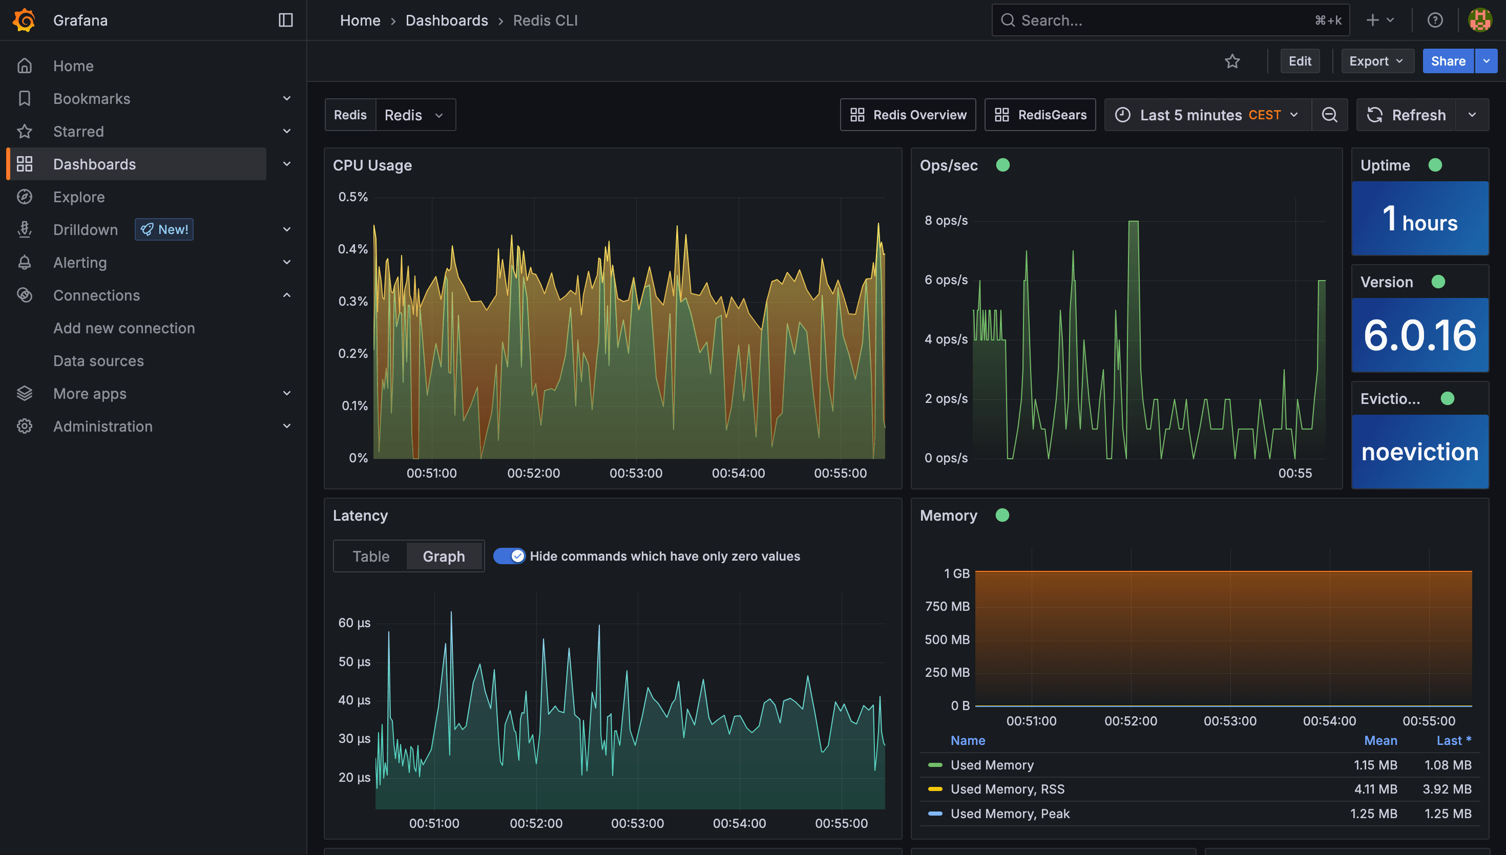
Task: Expand the More apps section chevron
Action: 287,393
